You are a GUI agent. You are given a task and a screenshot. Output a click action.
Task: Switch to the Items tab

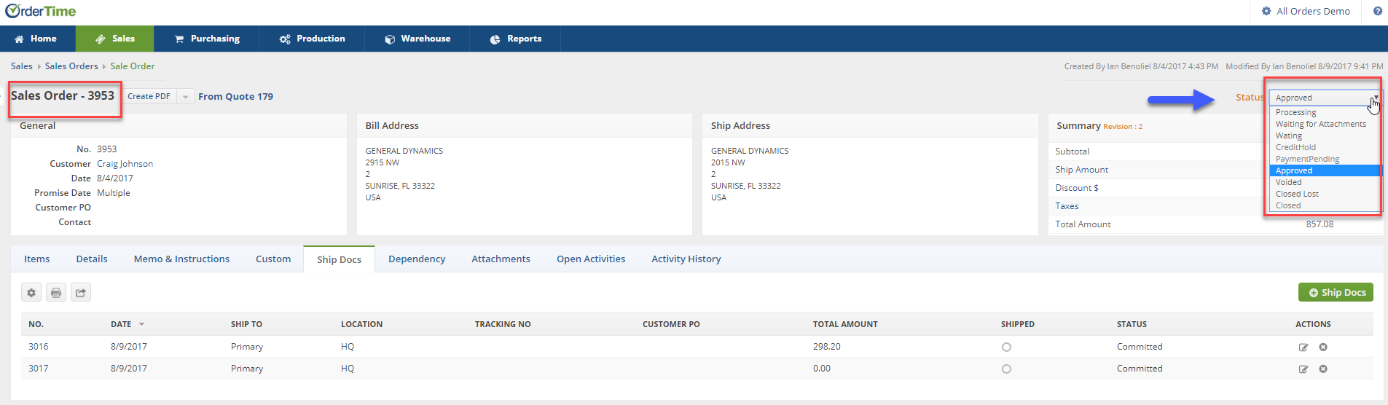pos(37,259)
